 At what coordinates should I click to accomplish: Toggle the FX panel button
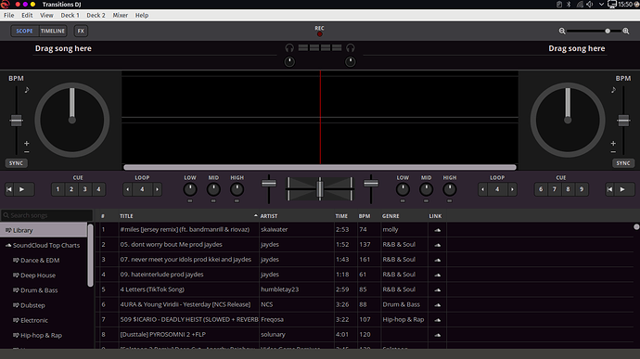click(81, 31)
